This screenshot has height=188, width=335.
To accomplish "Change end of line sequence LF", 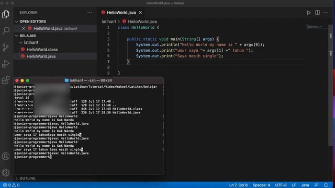I will tap(294, 185).
